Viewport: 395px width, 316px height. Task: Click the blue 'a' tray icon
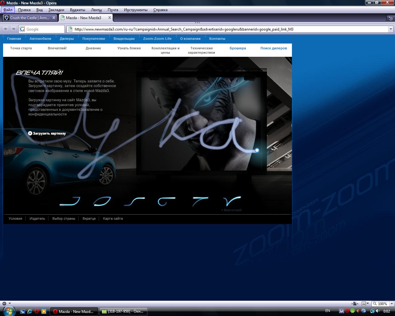(x=364, y=311)
